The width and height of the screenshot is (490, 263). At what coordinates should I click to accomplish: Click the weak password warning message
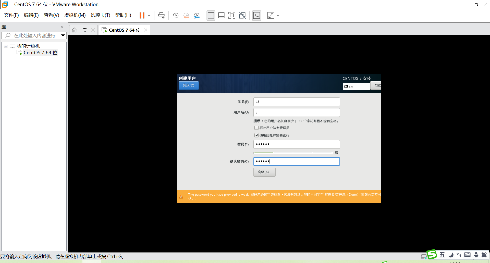click(x=285, y=197)
